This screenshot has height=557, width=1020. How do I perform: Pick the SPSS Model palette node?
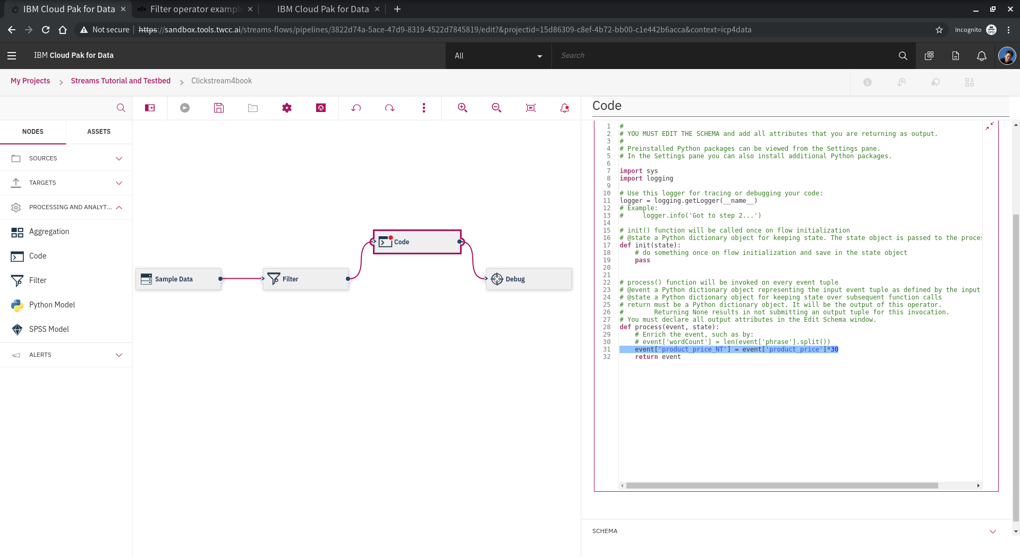(x=66, y=329)
